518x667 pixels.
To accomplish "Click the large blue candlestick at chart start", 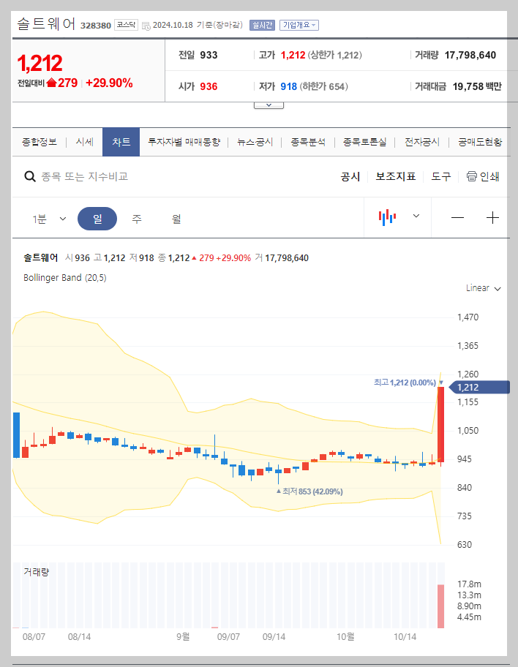I will [x=17, y=435].
